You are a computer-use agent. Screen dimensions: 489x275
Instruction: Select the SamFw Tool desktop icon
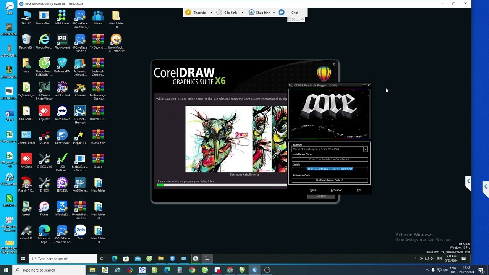tap(62, 90)
